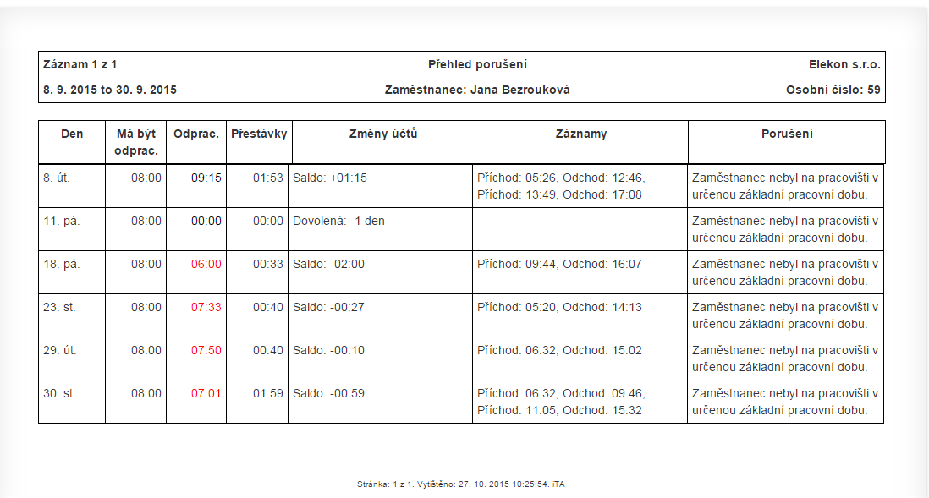Click the red 07:33 worked time value
Viewport: 929px width, 498px height.
point(206,307)
